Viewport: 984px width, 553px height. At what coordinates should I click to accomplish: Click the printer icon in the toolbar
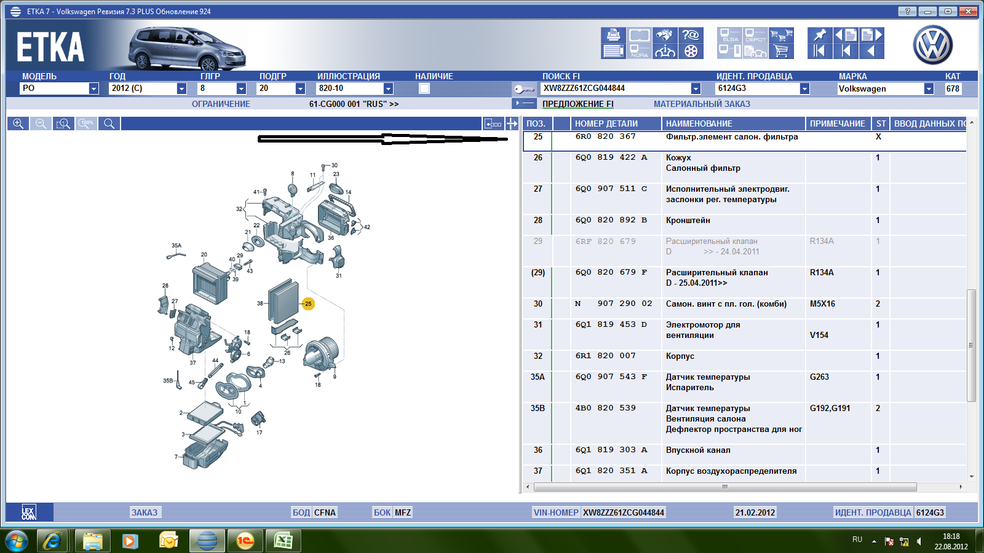(613, 35)
